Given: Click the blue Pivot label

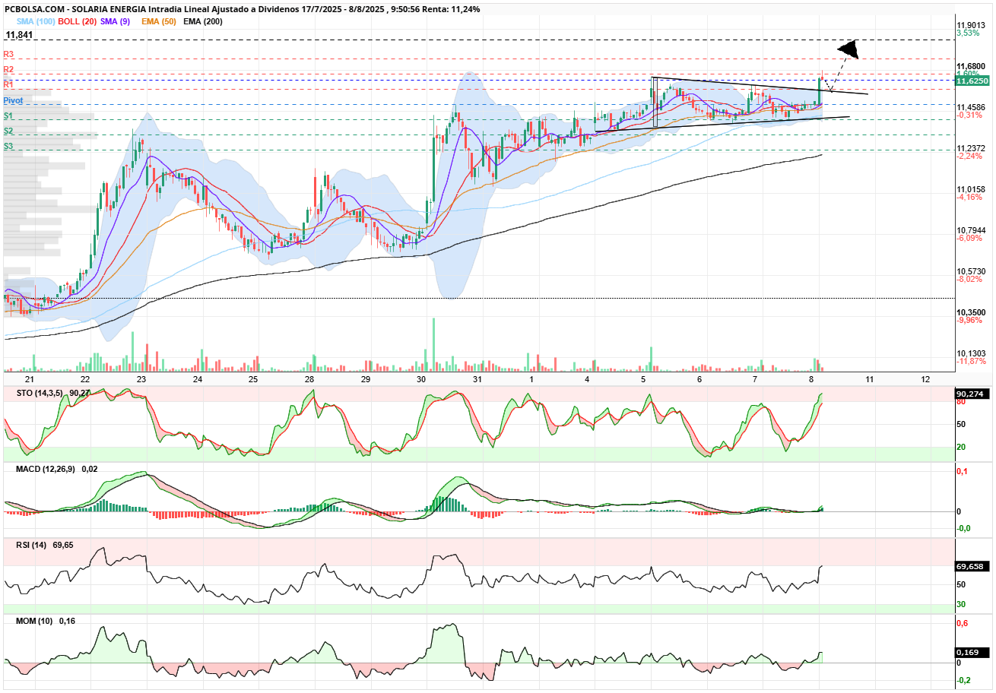Looking at the screenshot, I should (13, 100).
